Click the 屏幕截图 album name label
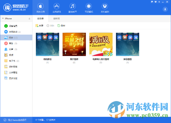The height and width of the screenshot is (123, 171). [127, 59]
